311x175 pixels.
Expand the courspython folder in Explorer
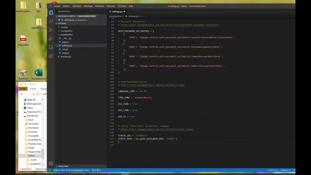coord(66,31)
